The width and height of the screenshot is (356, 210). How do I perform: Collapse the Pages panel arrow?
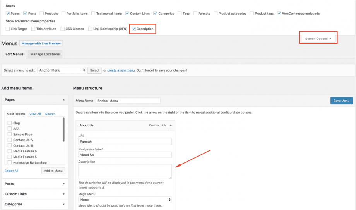63,100
